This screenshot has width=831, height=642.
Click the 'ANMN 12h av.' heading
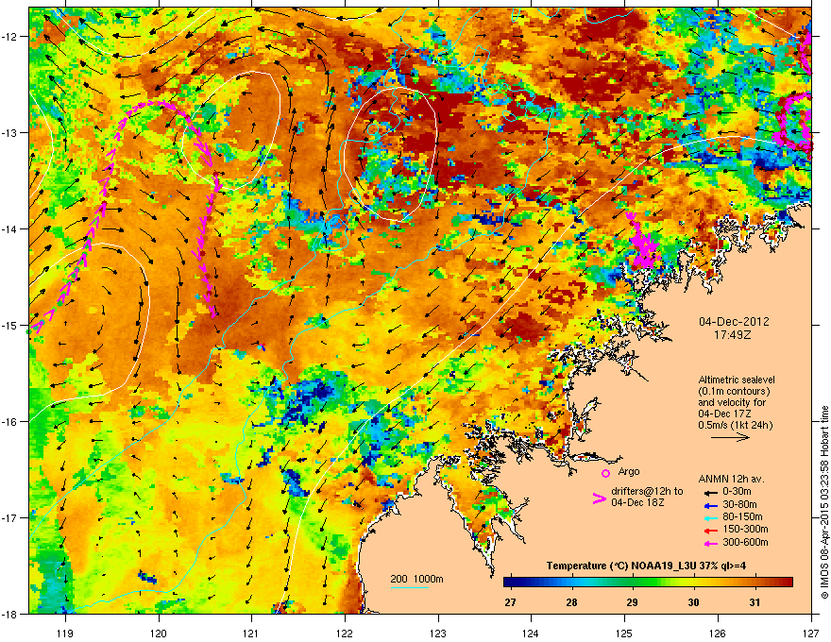click(x=731, y=480)
